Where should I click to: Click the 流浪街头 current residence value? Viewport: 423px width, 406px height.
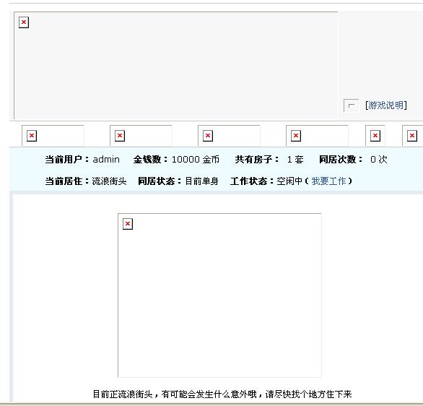(109, 181)
